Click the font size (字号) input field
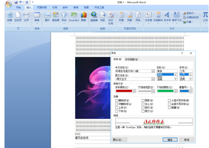 point(186,71)
